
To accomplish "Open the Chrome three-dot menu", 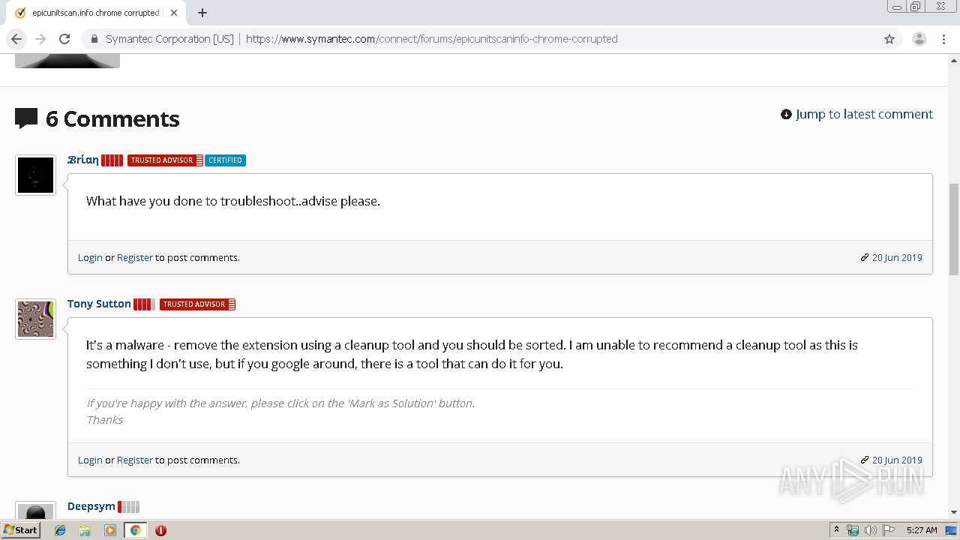I will (x=942, y=39).
